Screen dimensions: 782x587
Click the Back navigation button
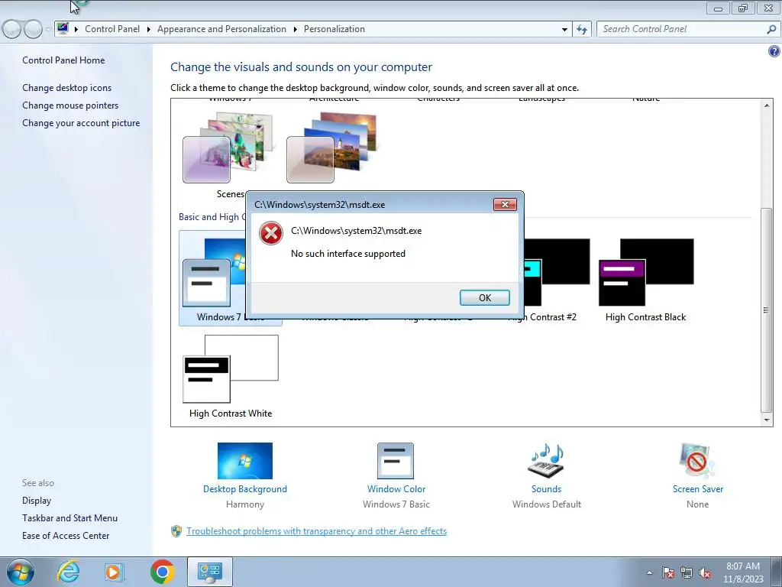pyautogui.click(x=12, y=29)
